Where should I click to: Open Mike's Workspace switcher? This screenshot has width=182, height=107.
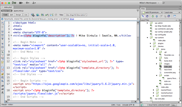[149, 3]
